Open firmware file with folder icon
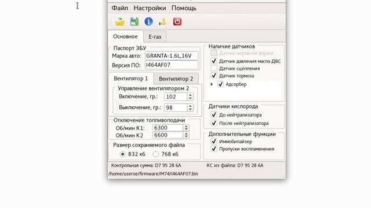The height and width of the screenshot is (208, 371). (x=120, y=21)
